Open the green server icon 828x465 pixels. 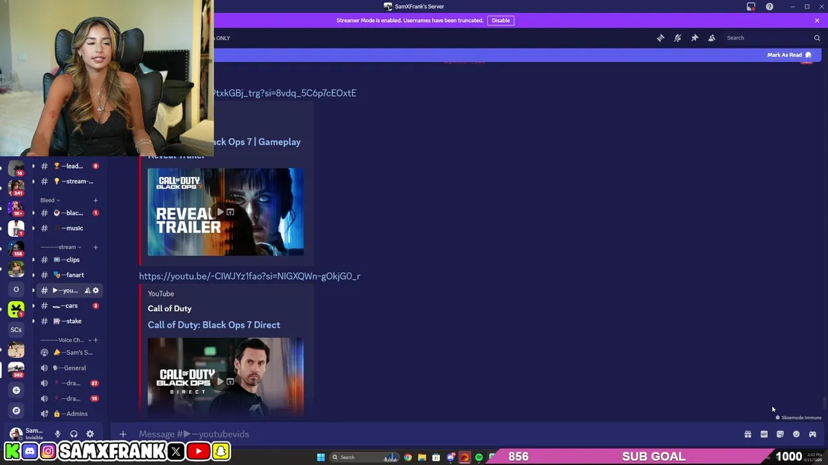[16, 309]
